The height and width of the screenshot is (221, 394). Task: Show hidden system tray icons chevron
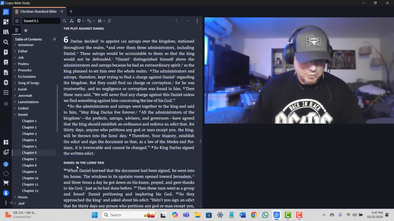pyautogui.click(x=324, y=215)
